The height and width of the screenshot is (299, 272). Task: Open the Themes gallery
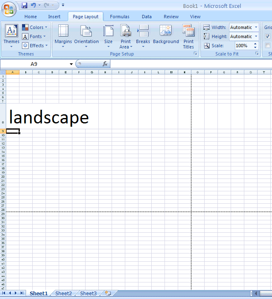coord(12,36)
